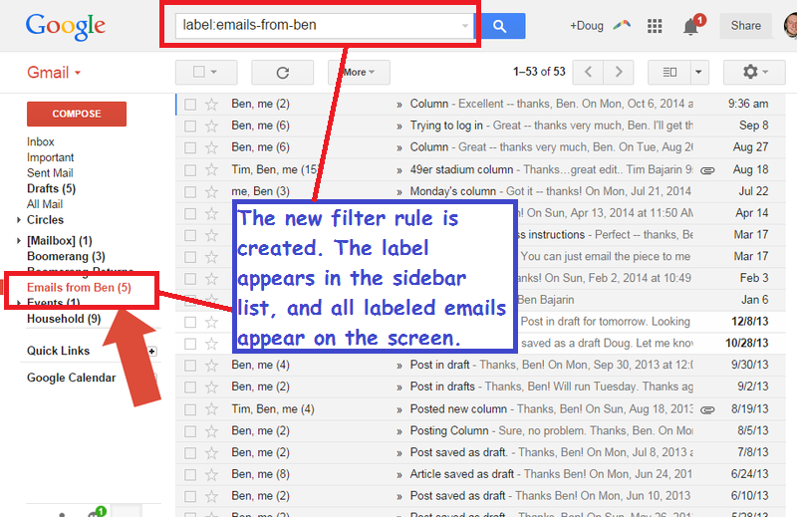The image size is (797, 517).
Task: Open Sent Mail
Action: (50, 173)
